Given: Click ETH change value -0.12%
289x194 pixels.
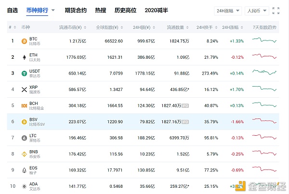Looking at the screenshot, I should pos(237,57).
